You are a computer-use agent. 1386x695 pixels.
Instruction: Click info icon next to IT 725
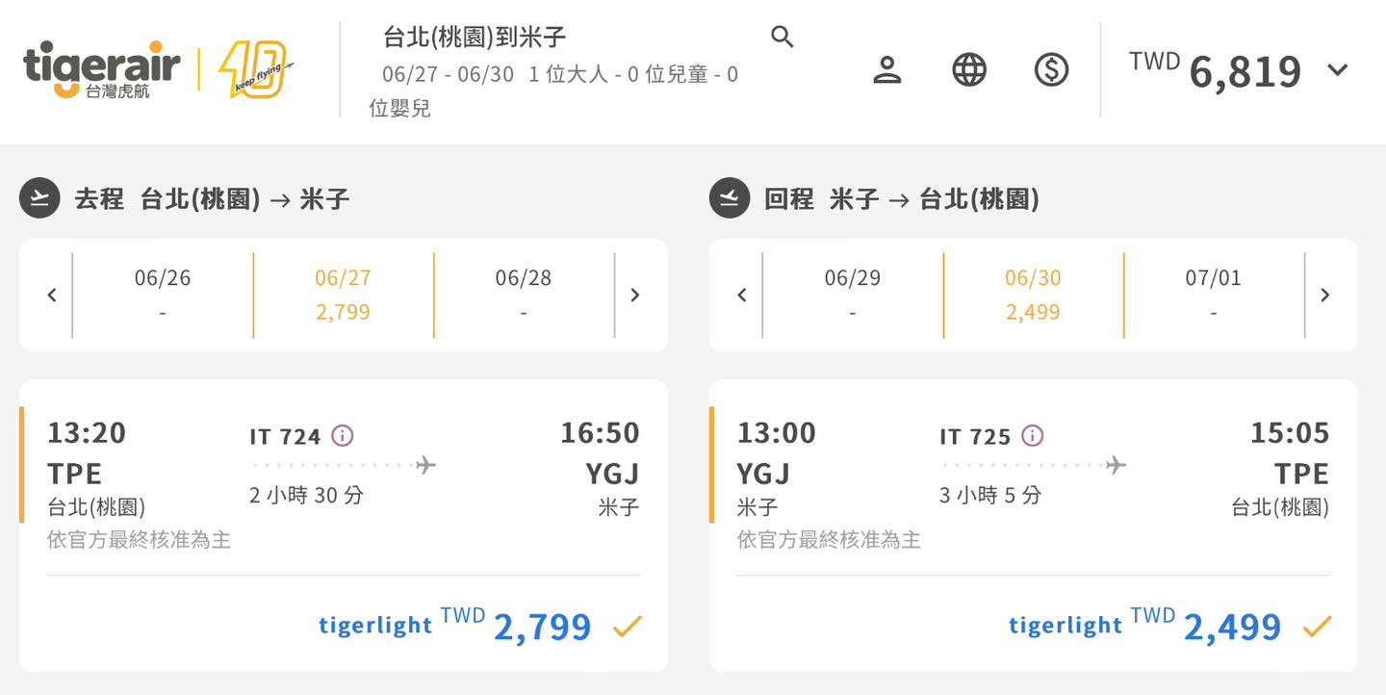(1032, 436)
